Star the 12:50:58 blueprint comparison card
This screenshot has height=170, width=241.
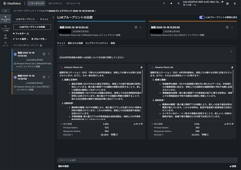coord(227,27)
